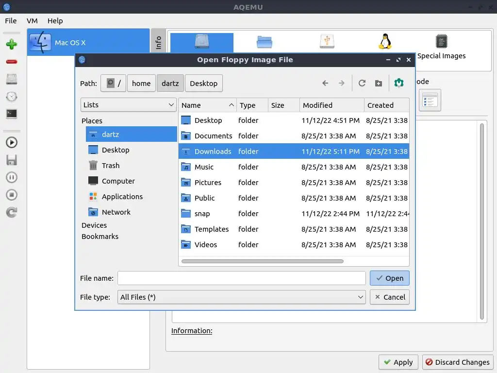Click the new folder icon in dialog

(379, 83)
